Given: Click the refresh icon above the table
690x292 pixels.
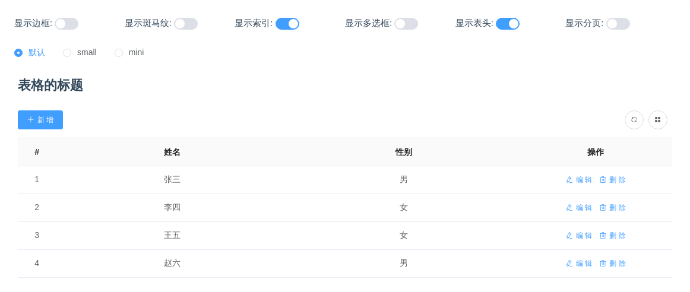Looking at the screenshot, I should (634, 120).
